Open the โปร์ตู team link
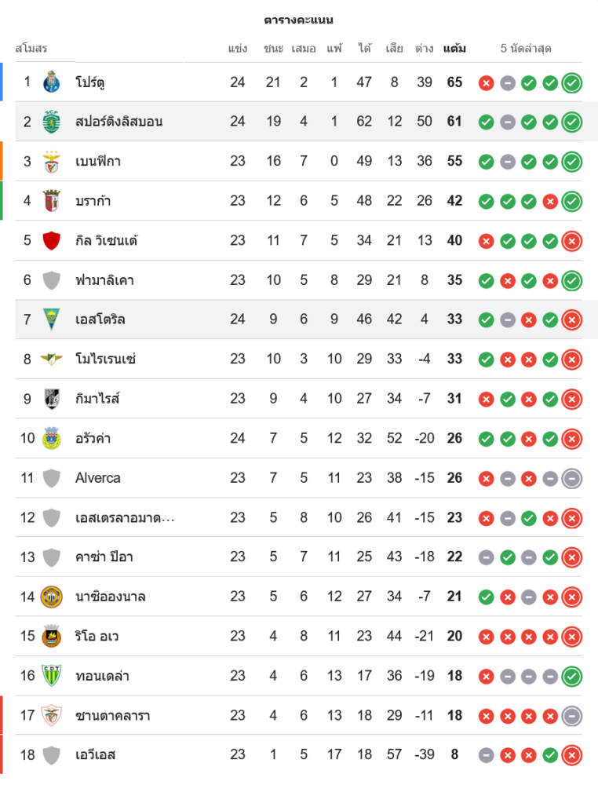 [x=91, y=82]
